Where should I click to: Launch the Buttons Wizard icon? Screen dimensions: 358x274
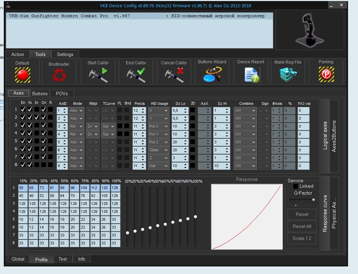point(212,74)
